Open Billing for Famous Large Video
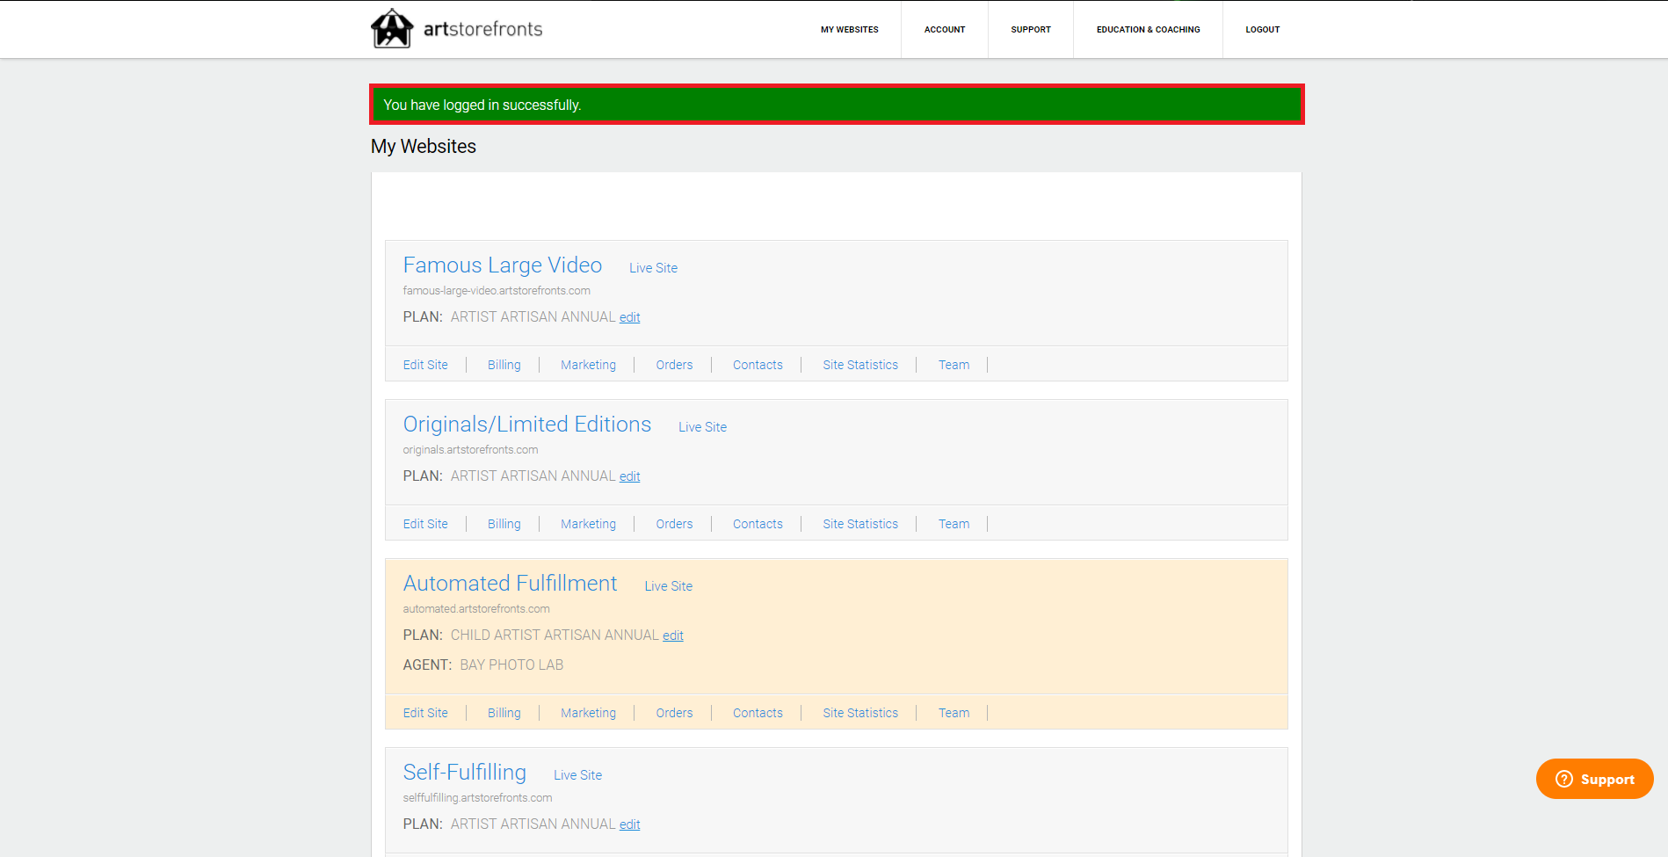The width and height of the screenshot is (1668, 857). click(x=504, y=364)
